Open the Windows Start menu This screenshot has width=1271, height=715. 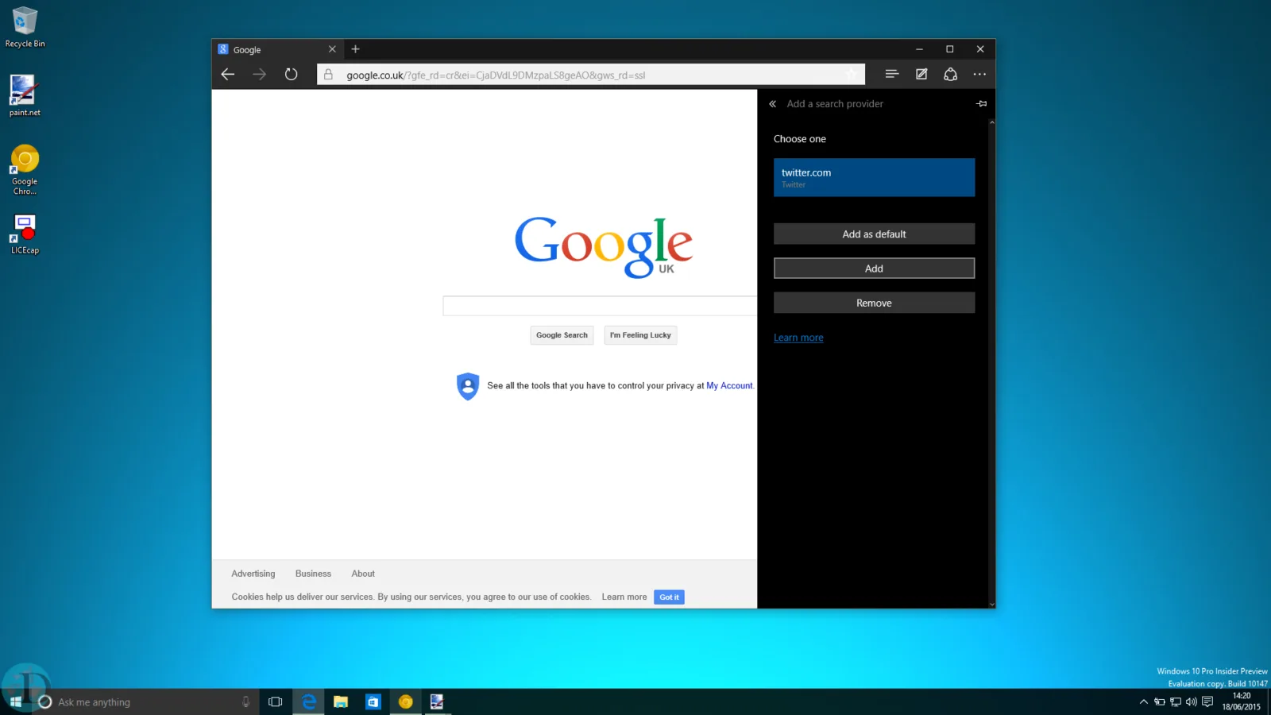tap(16, 701)
